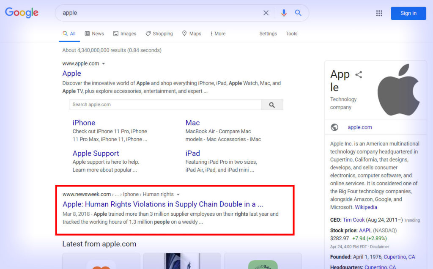Open the Google apps grid
This screenshot has height=269, width=433.
(x=379, y=13)
